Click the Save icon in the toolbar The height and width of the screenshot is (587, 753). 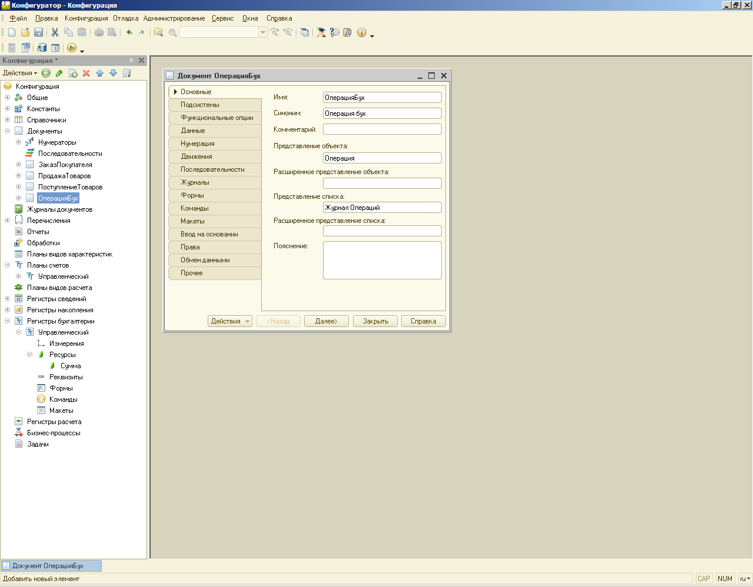[x=38, y=32]
